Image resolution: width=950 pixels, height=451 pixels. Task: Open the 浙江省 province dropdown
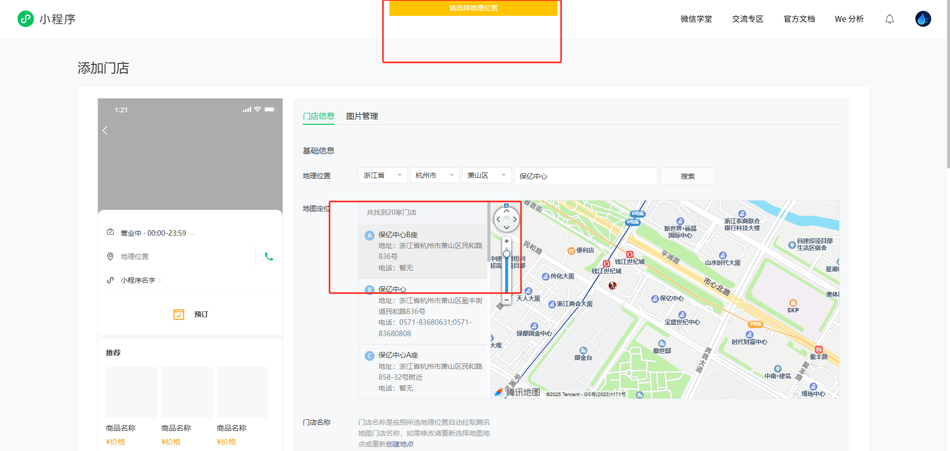[x=383, y=175]
